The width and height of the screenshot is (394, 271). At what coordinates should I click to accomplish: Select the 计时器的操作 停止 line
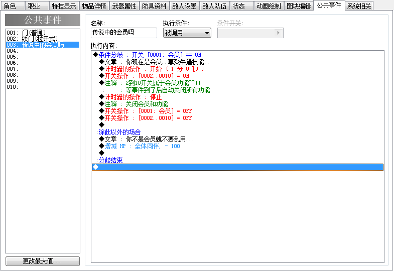237,97
